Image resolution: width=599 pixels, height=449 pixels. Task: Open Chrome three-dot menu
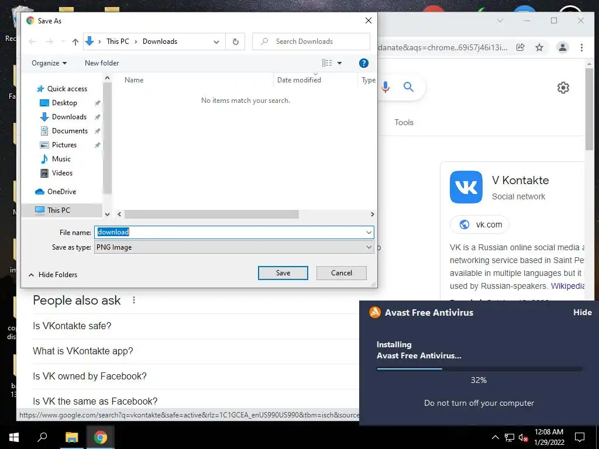pyautogui.click(x=581, y=47)
